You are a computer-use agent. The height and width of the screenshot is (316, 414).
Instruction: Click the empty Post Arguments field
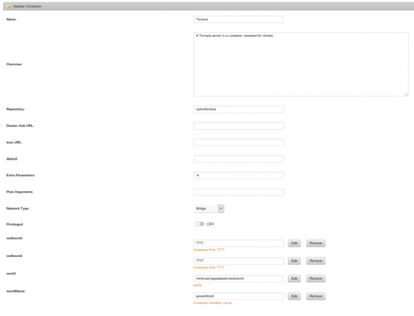click(238, 192)
